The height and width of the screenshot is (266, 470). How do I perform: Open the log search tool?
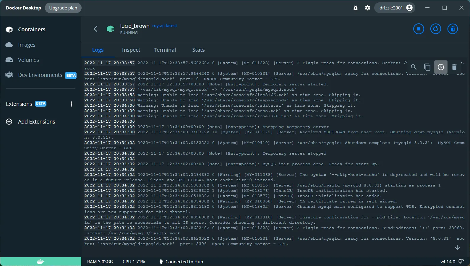click(x=414, y=67)
